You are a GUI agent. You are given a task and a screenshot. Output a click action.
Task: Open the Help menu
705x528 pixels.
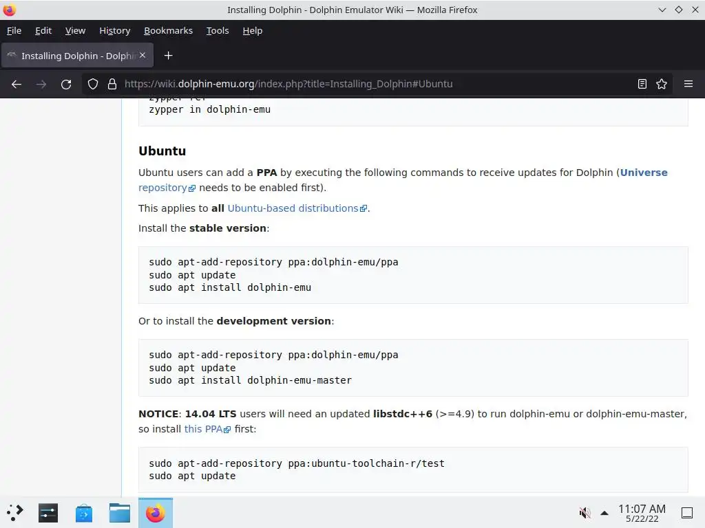(252, 30)
